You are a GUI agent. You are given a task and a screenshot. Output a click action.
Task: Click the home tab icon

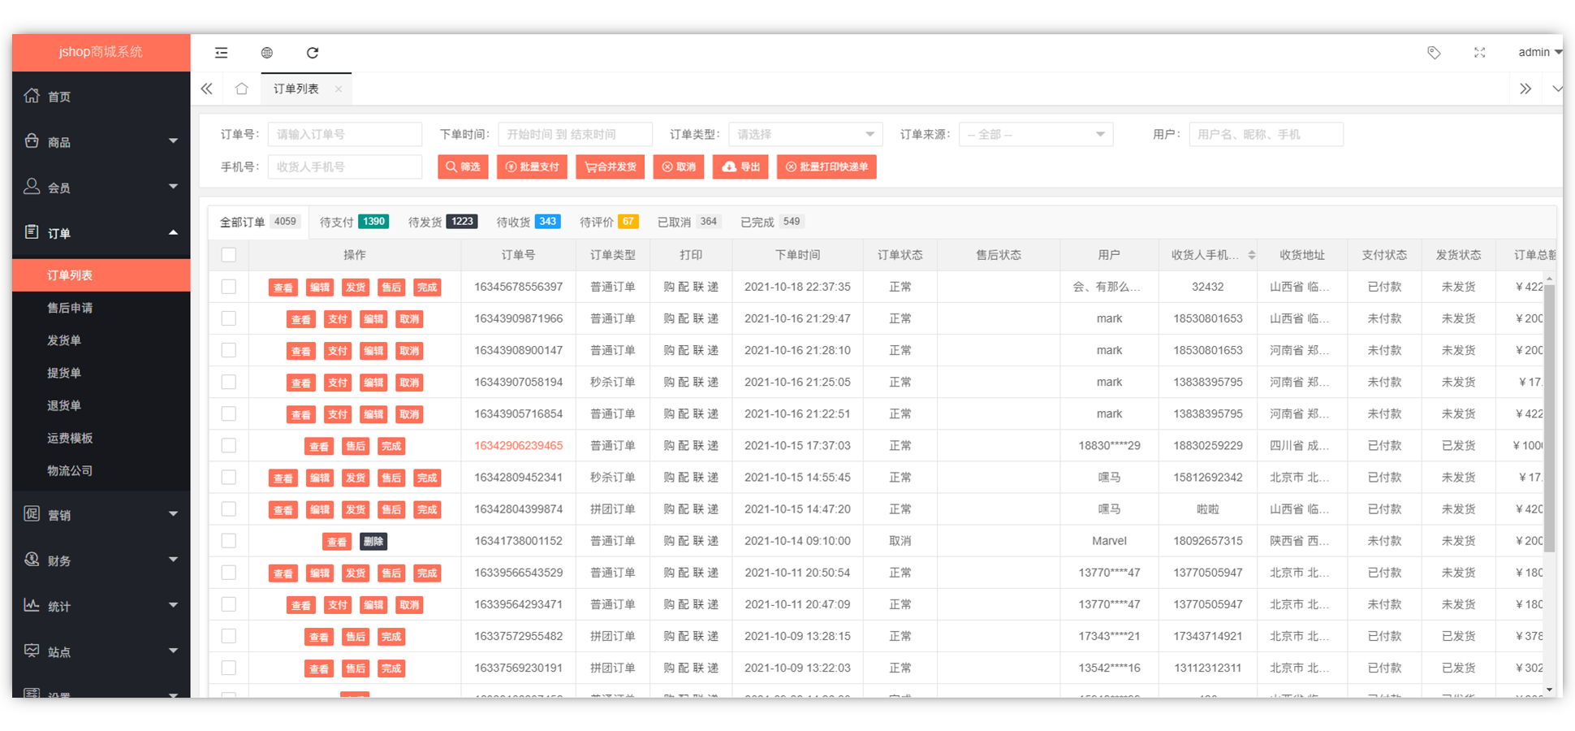(242, 89)
